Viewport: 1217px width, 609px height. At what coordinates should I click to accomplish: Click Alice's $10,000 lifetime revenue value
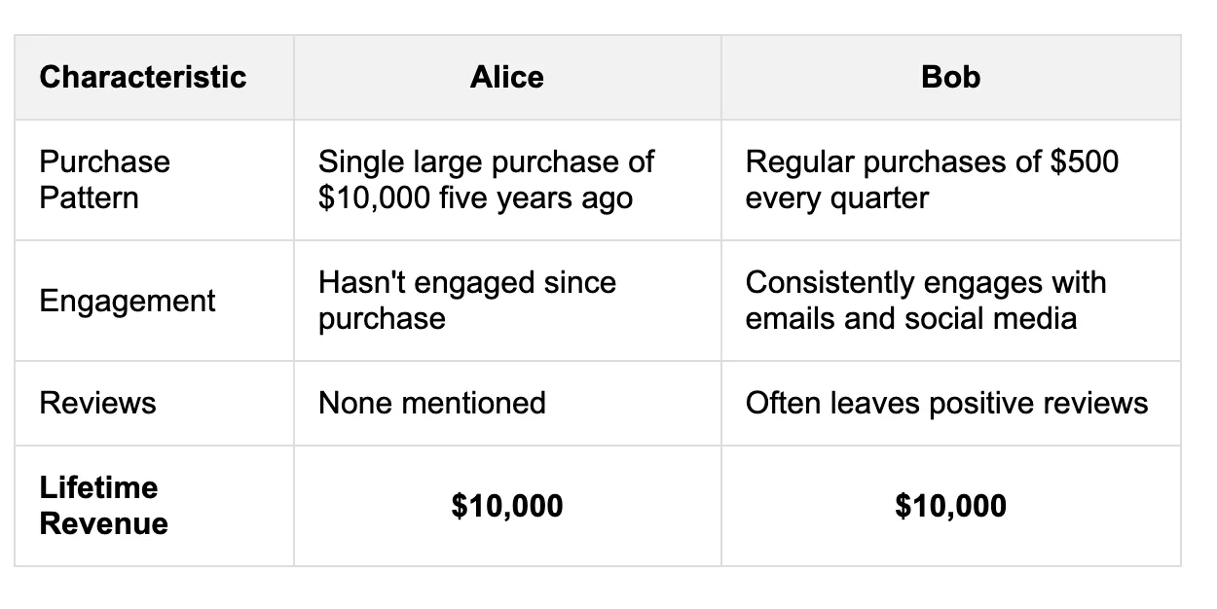click(507, 506)
